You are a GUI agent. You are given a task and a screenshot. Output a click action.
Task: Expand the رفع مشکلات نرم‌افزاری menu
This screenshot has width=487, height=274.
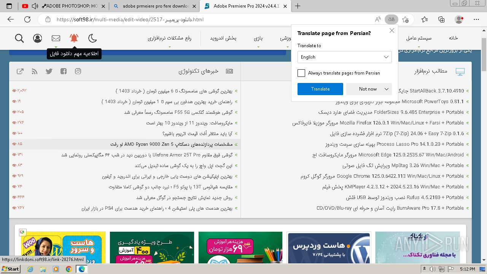click(x=170, y=38)
